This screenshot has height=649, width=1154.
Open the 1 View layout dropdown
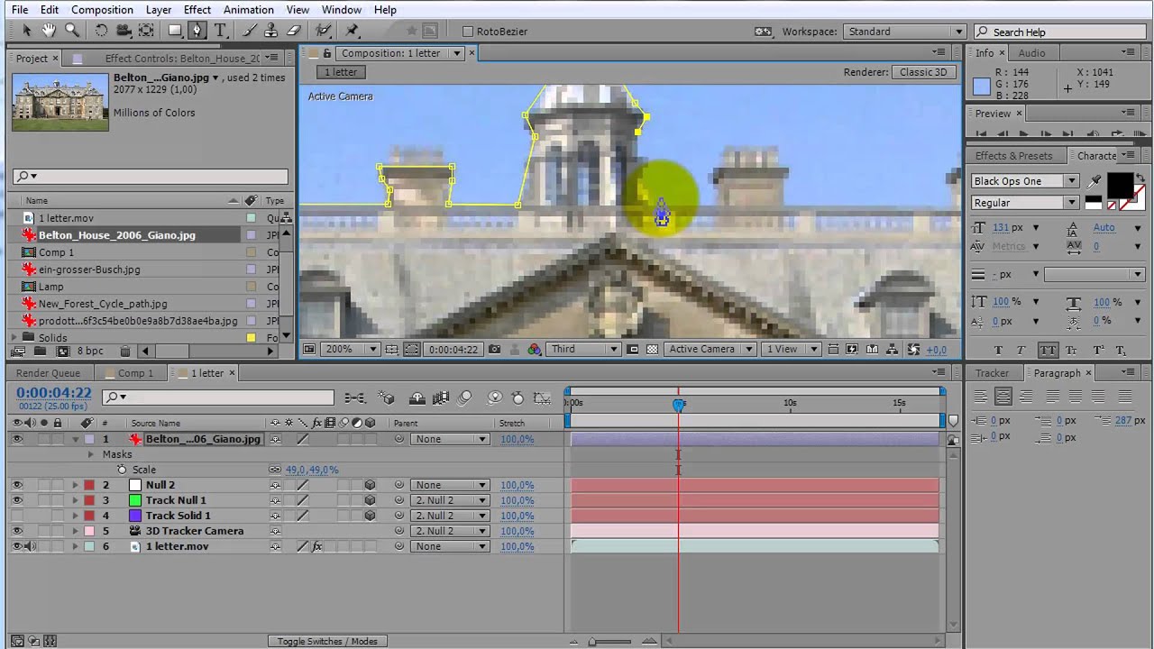pyautogui.click(x=791, y=349)
